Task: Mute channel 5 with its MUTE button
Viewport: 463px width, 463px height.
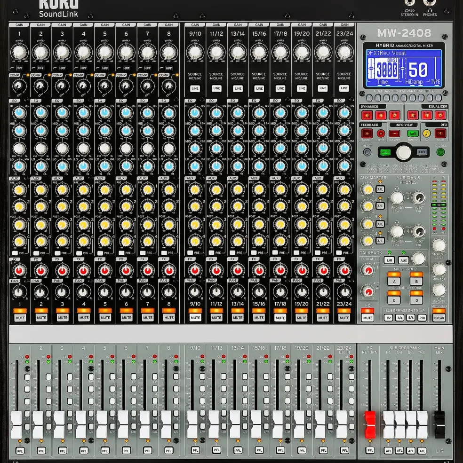Action: (105, 318)
